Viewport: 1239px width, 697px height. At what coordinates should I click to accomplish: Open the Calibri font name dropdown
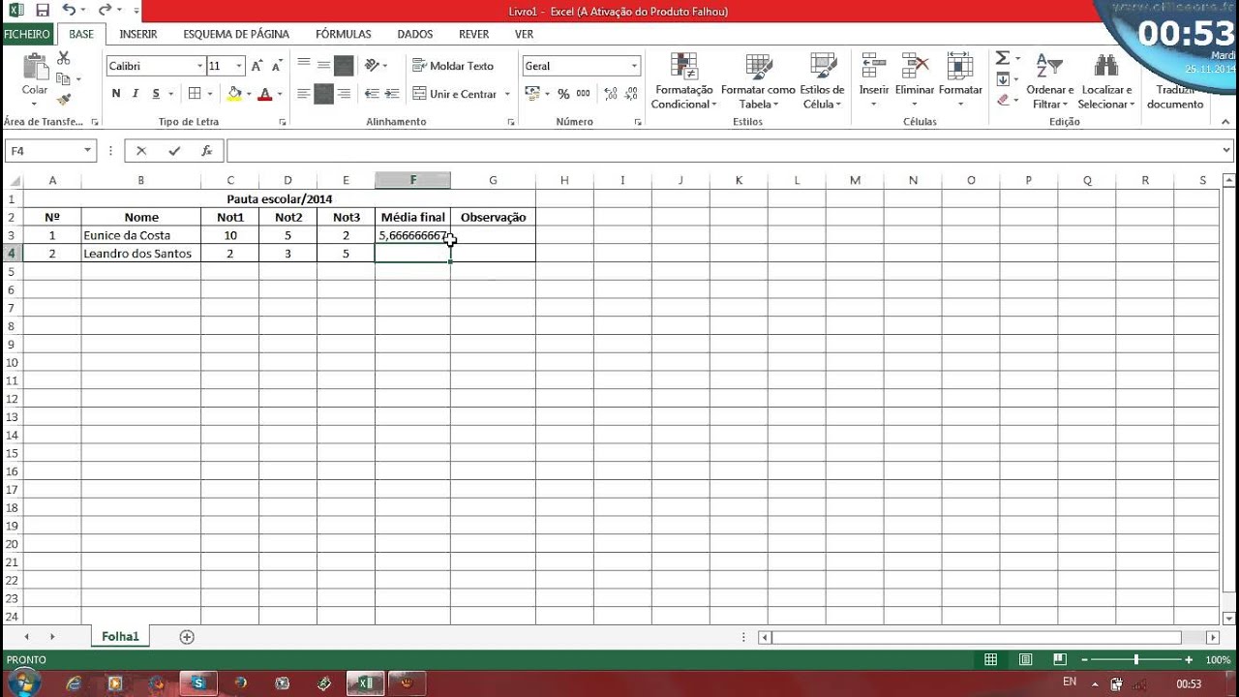point(200,66)
